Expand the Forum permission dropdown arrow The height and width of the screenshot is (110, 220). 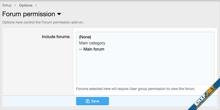coord(59,14)
